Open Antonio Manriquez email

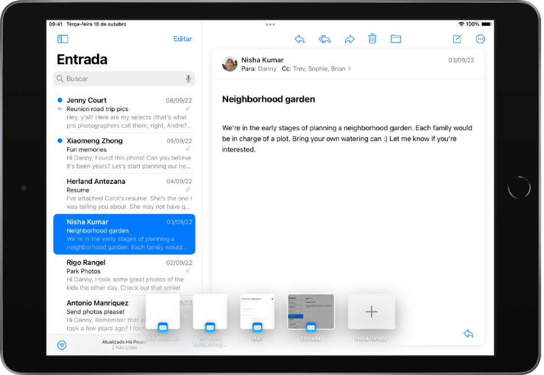[101, 315]
